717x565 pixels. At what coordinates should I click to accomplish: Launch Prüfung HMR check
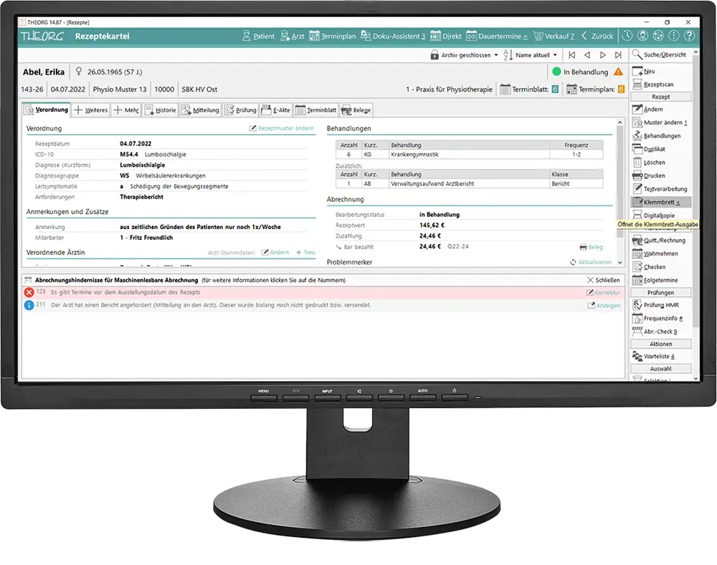(x=662, y=305)
